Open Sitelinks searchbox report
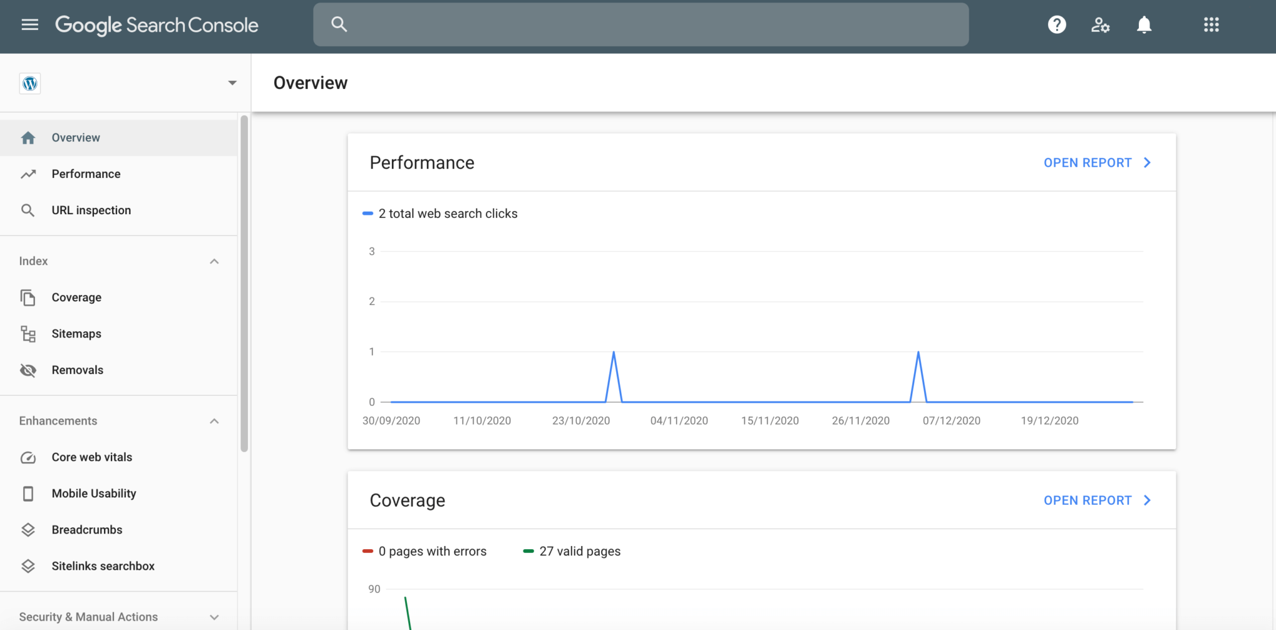Image resolution: width=1276 pixels, height=630 pixels. 118,566
